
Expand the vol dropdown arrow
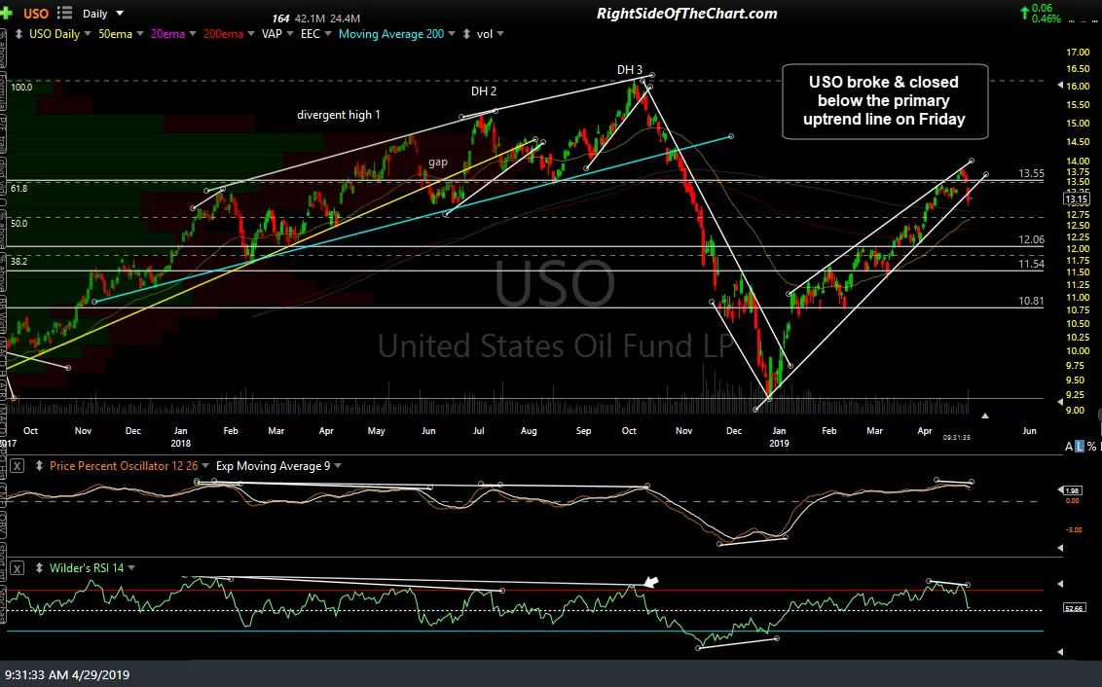[x=499, y=34]
